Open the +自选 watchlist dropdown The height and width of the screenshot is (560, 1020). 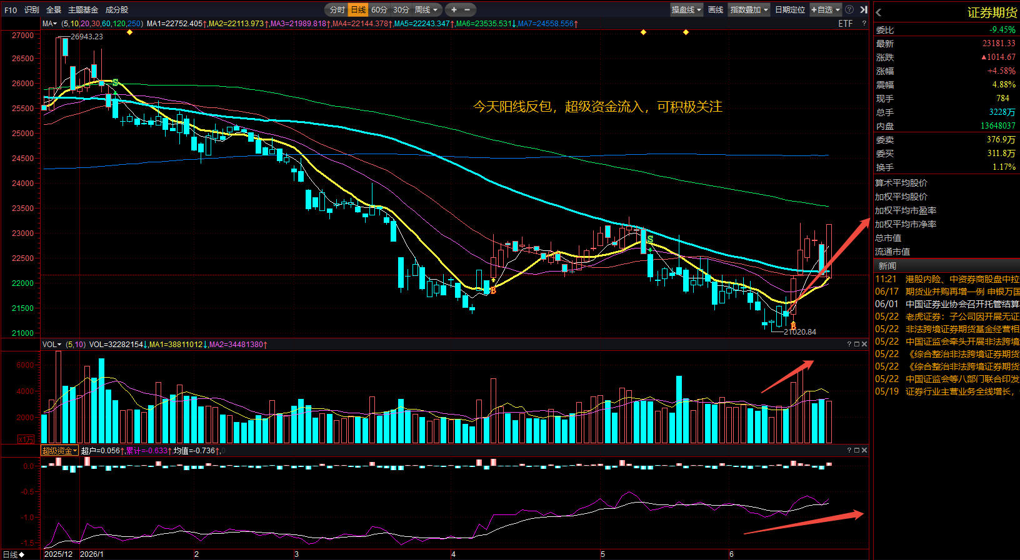click(826, 9)
